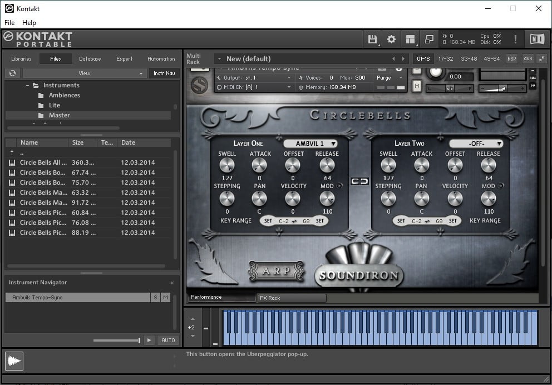This screenshot has height=385, width=552.
Task: Open the Help menu
Action: click(29, 22)
